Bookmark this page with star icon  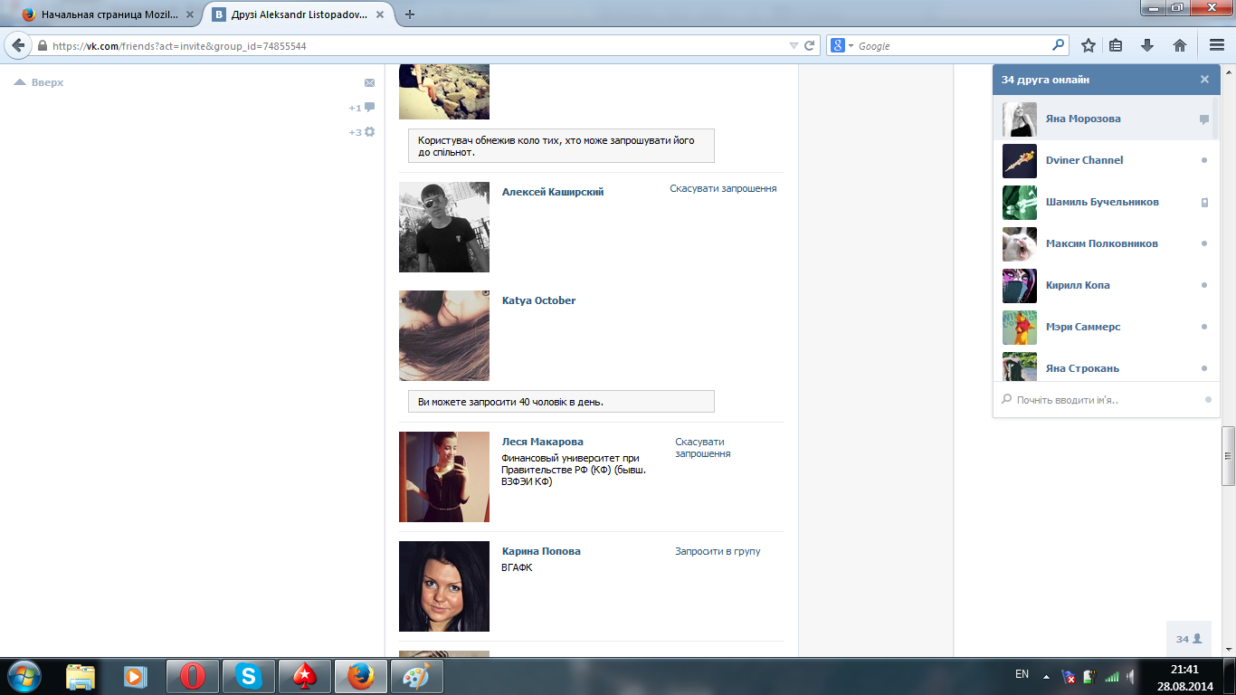1089,45
